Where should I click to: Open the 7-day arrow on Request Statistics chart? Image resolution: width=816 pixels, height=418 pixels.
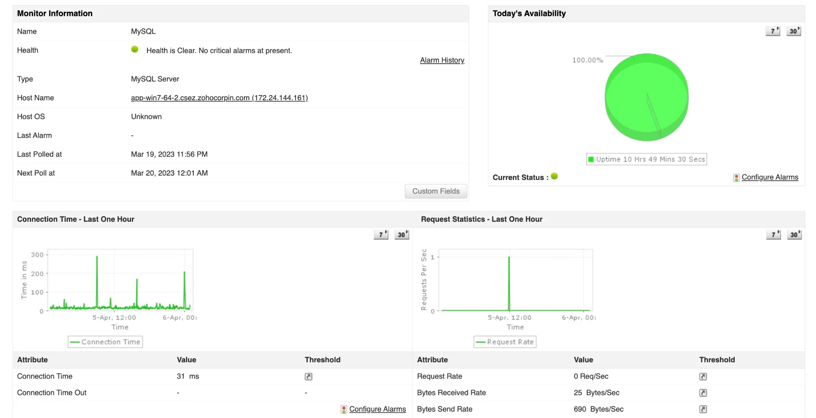point(773,234)
